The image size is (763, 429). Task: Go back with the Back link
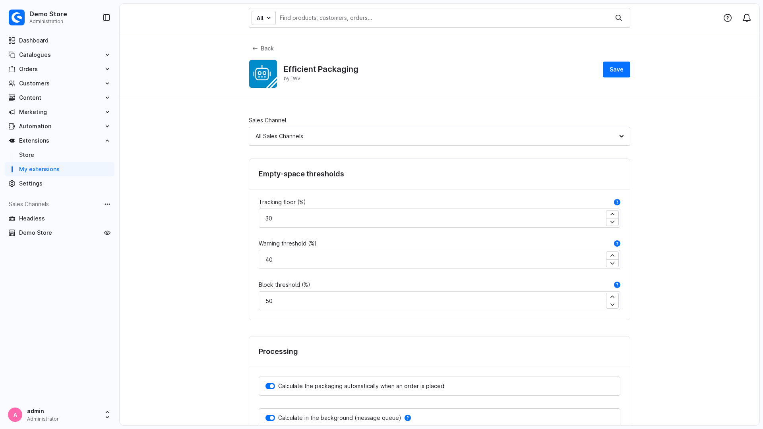pyautogui.click(x=263, y=48)
